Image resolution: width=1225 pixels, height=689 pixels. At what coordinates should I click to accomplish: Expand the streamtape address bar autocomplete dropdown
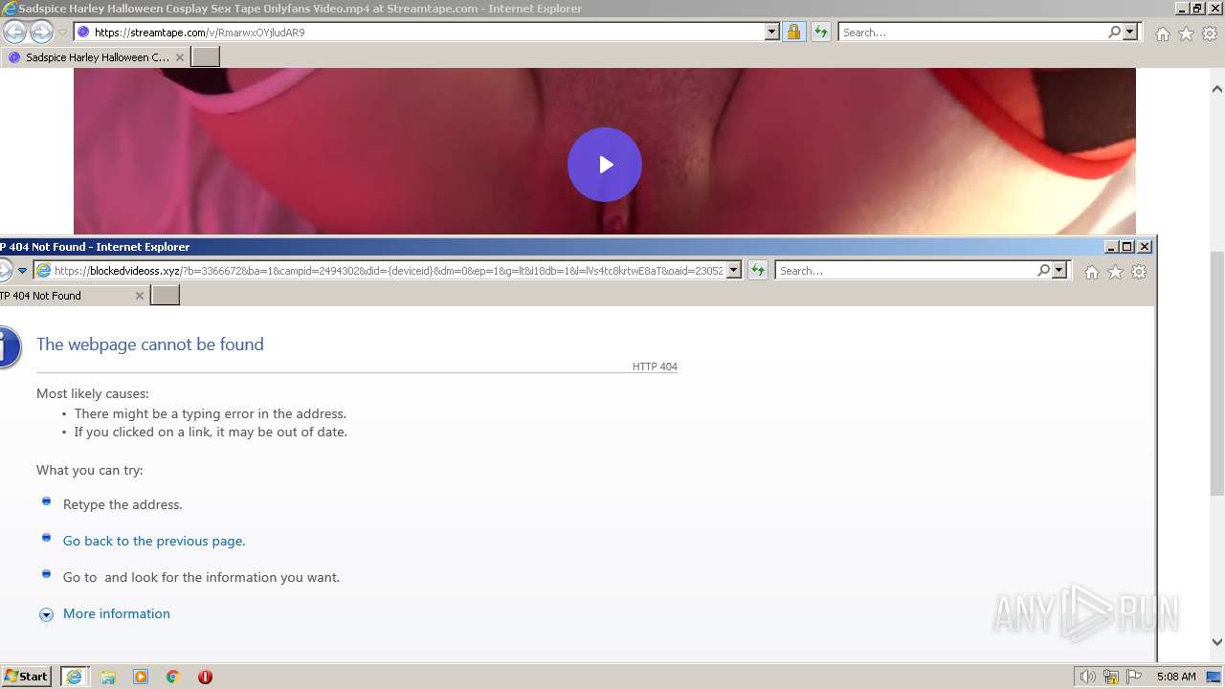coord(772,32)
